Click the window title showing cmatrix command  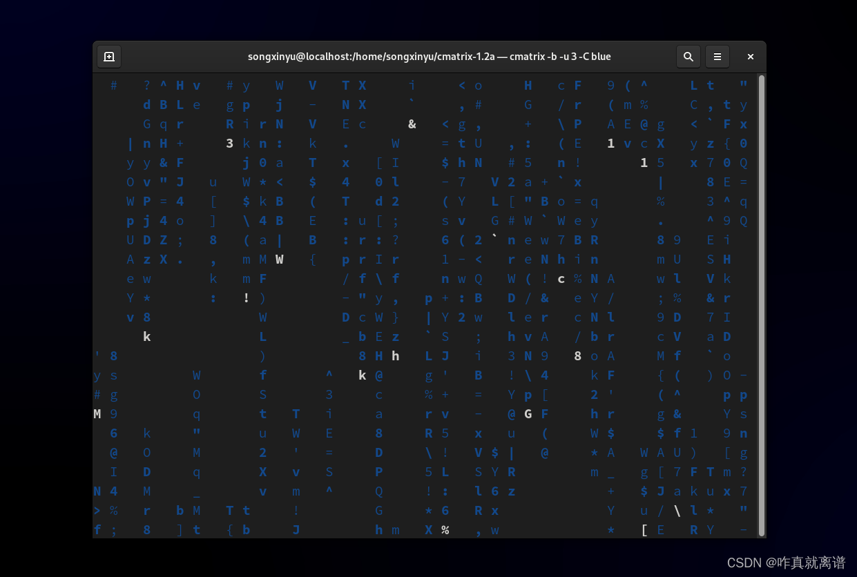430,57
